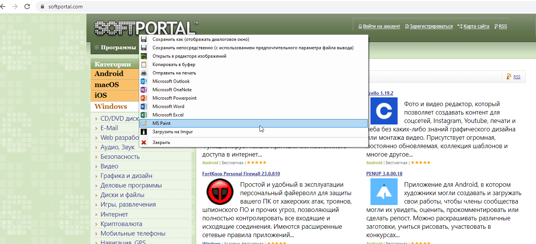Click the Microsoft Powerpoint icon
The height and width of the screenshot is (244, 536).
click(144, 98)
